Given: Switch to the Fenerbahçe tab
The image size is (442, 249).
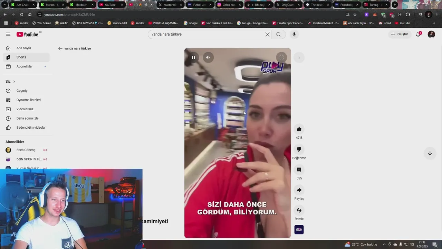Looking at the screenshot, I should point(347,5).
